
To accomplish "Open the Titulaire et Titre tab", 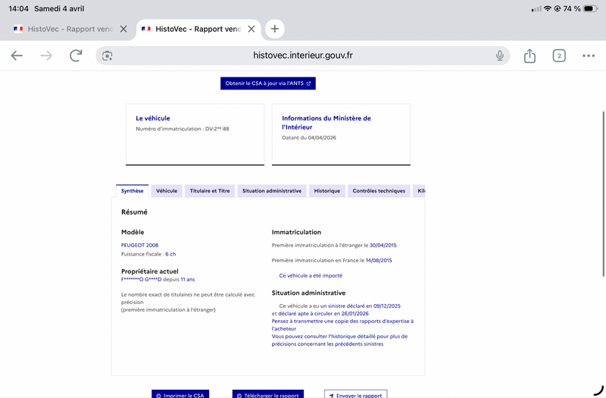I will coord(210,191).
